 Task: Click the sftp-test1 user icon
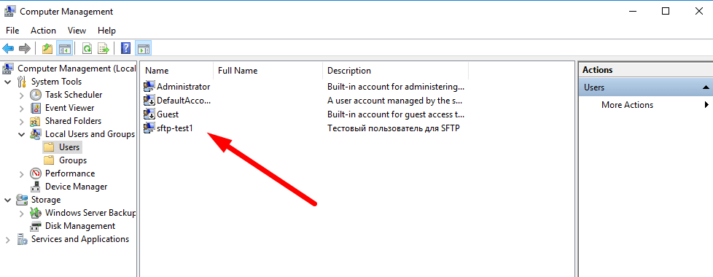point(149,128)
